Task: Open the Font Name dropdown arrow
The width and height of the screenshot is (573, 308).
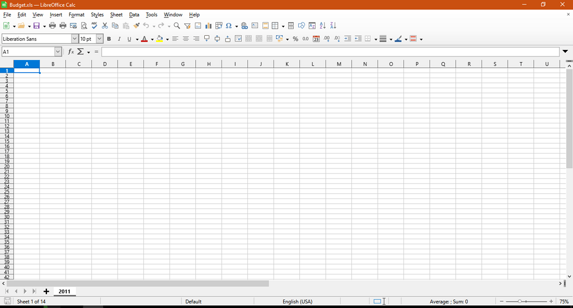Action: [x=74, y=39]
